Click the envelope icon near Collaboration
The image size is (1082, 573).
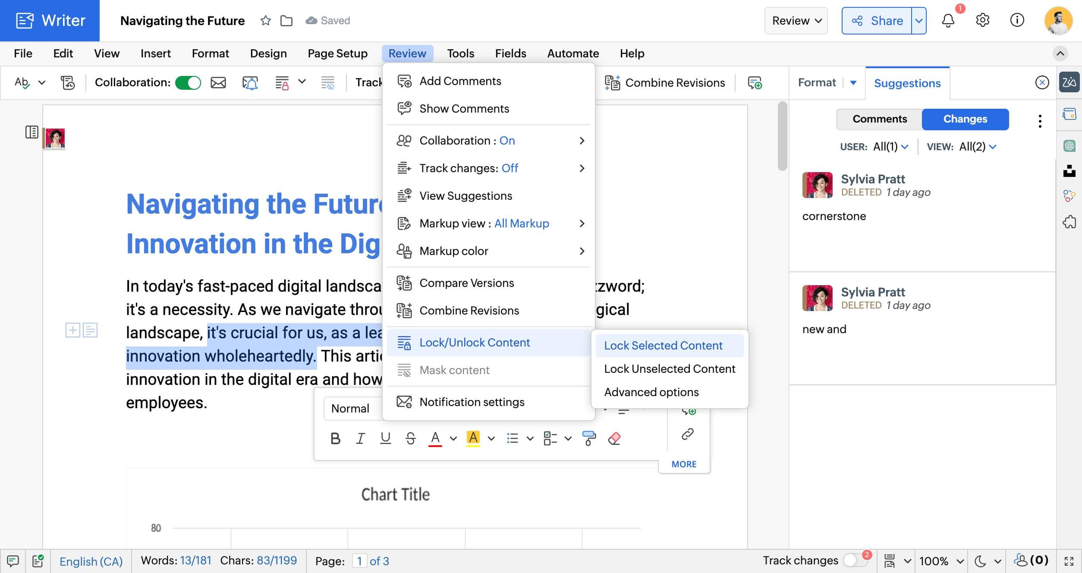(218, 82)
